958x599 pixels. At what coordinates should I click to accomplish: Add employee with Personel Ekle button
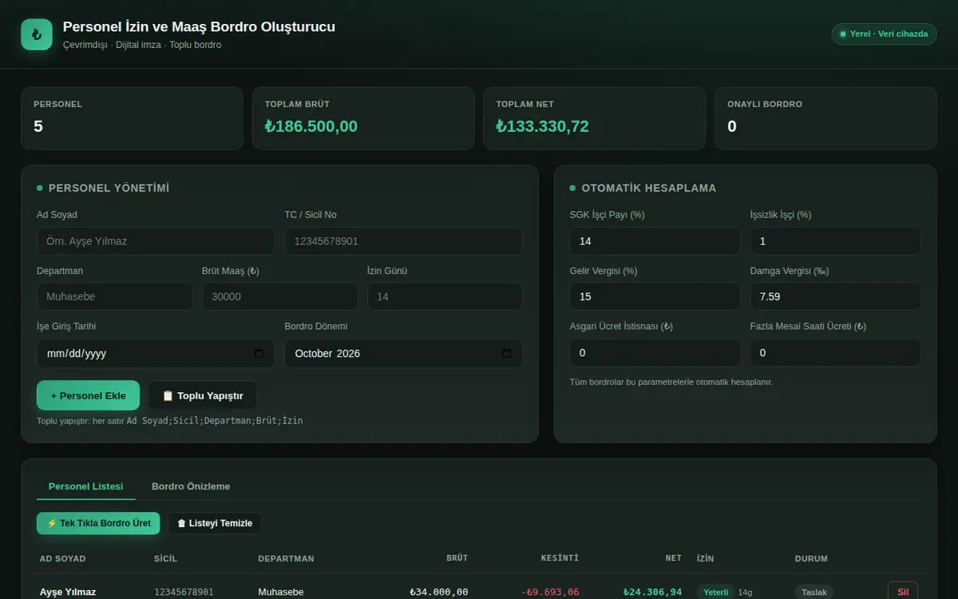[x=88, y=395]
